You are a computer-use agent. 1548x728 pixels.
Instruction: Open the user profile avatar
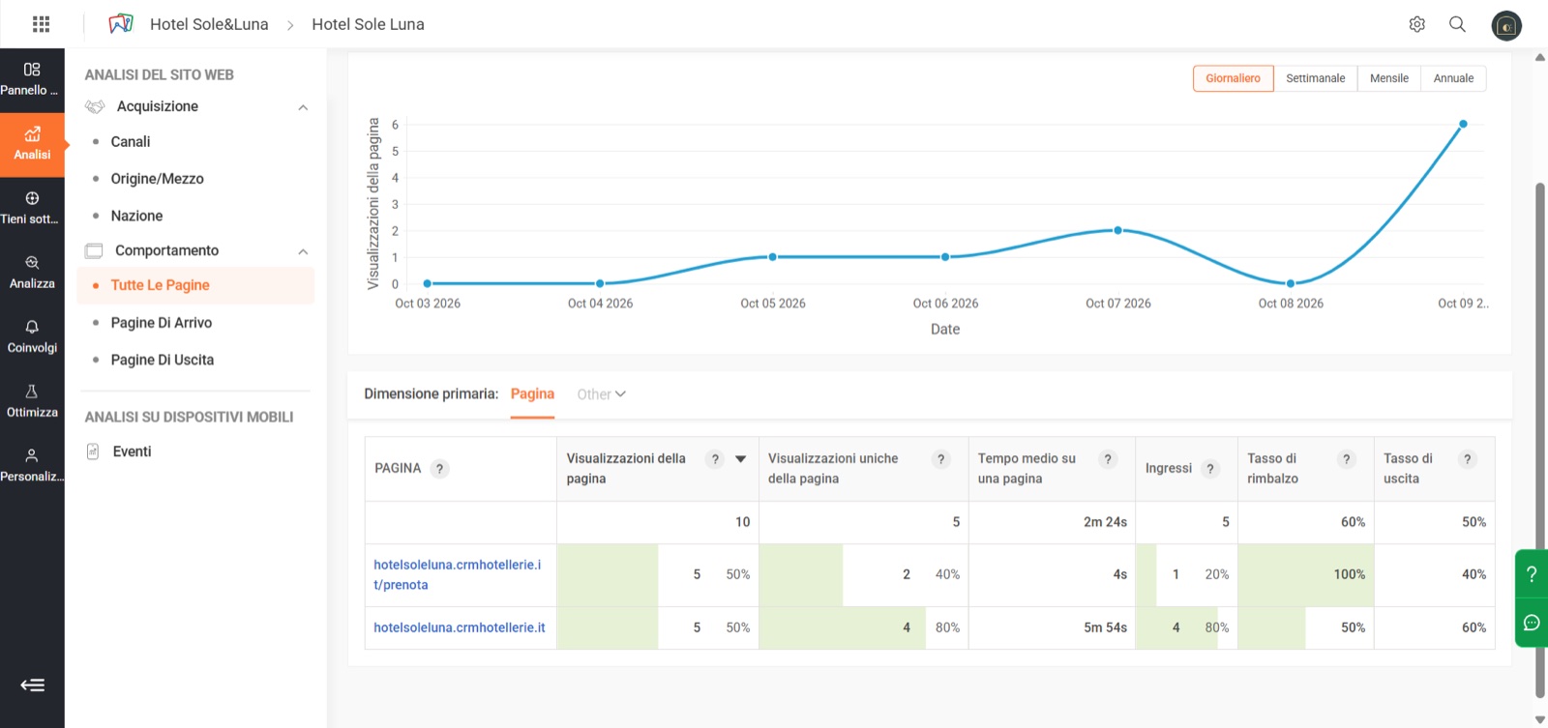coord(1506,25)
